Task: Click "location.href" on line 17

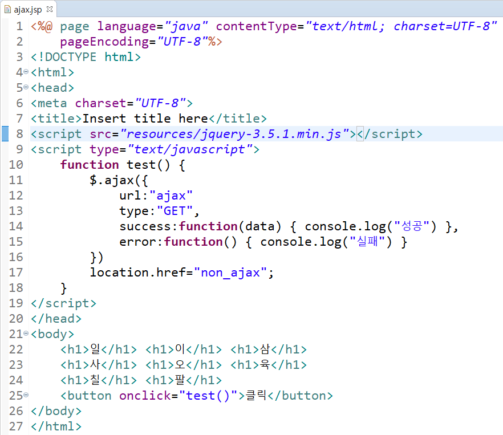Action: point(138,273)
